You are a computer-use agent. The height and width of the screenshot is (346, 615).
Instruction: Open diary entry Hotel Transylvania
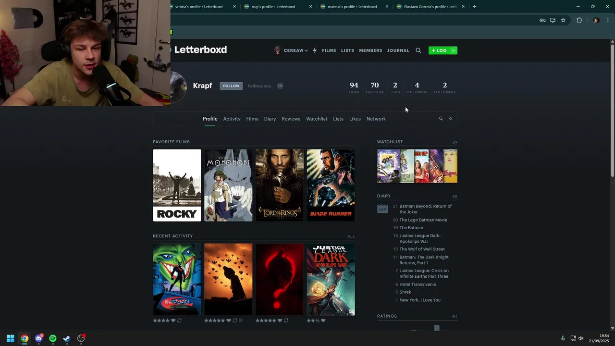click(x=418, y=284)
